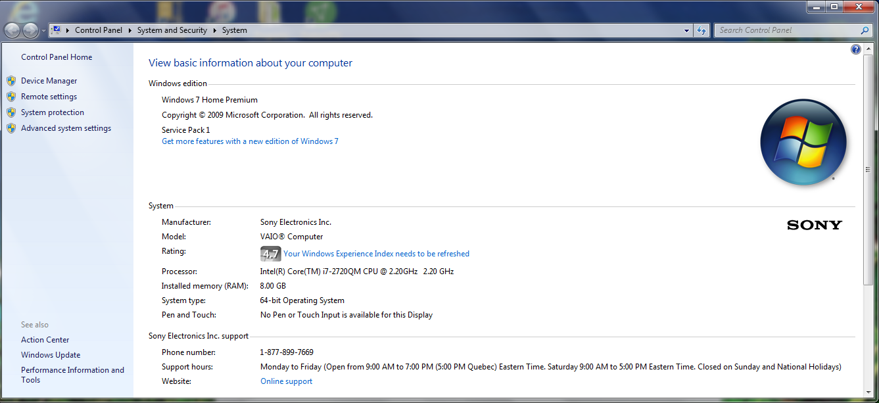Click the address bar Refresh button
879x403 pixels.
click(x=701, y=30)
